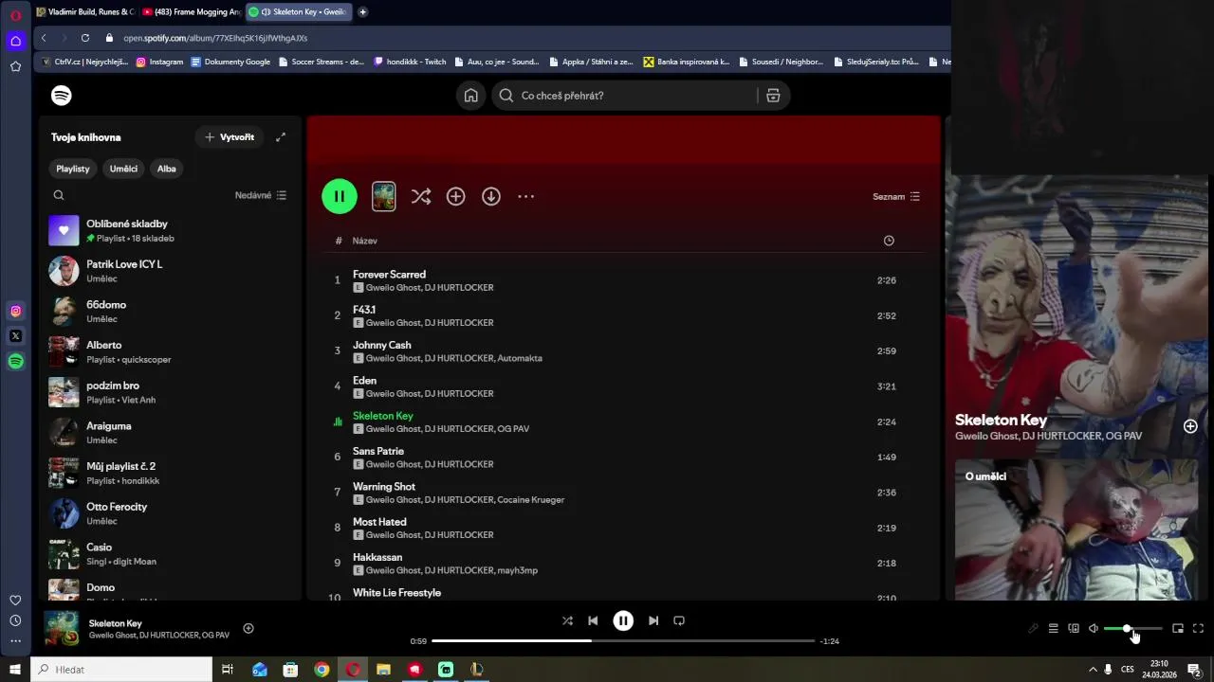This screenshot has height=682, width=1214.
Task: Download the album with the arrow icon
Action: [491, 196]
